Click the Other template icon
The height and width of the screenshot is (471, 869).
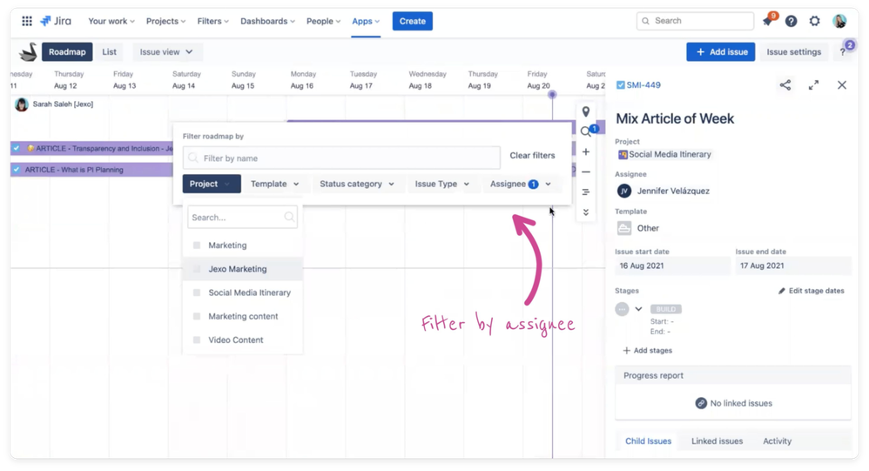(x=624, y=228)
